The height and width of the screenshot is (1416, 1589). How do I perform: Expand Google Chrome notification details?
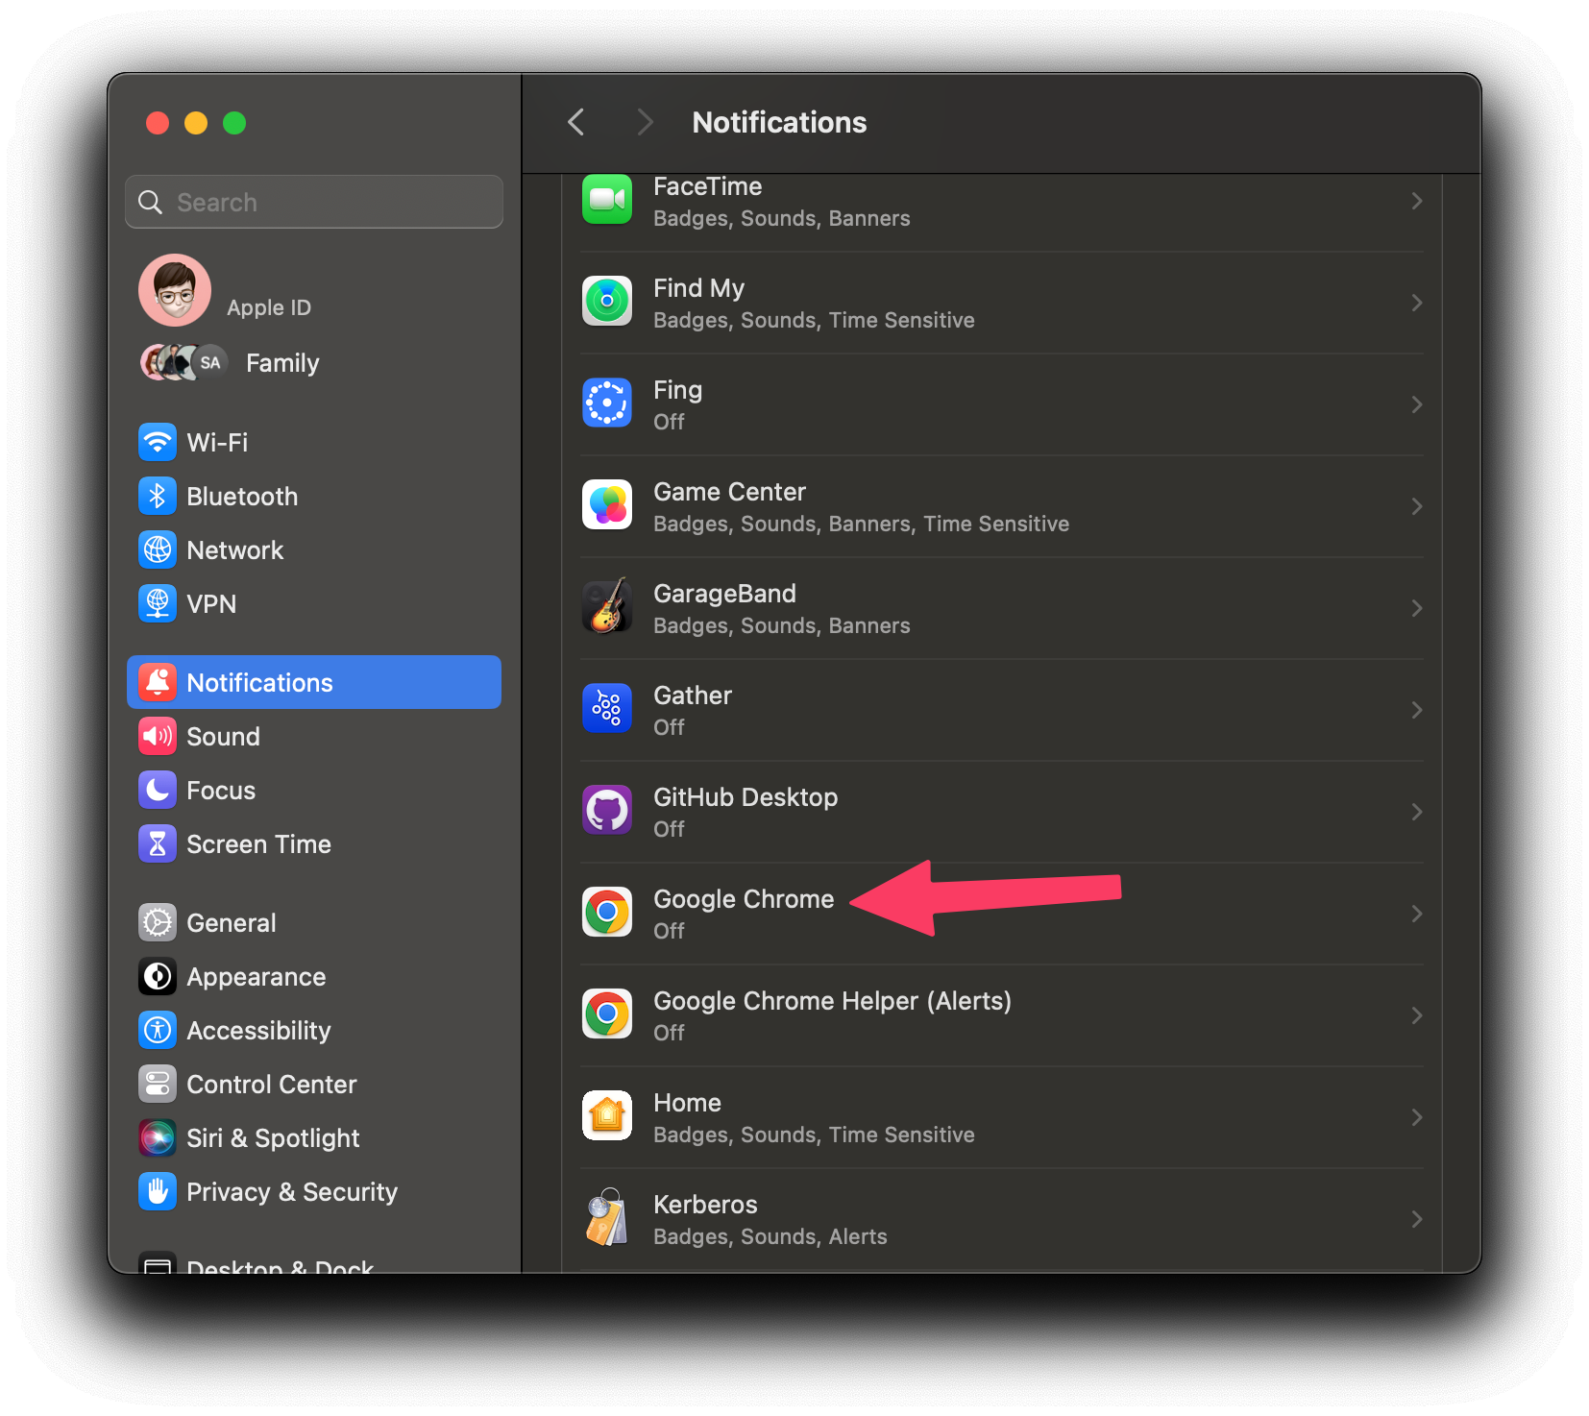point(1416,914)
